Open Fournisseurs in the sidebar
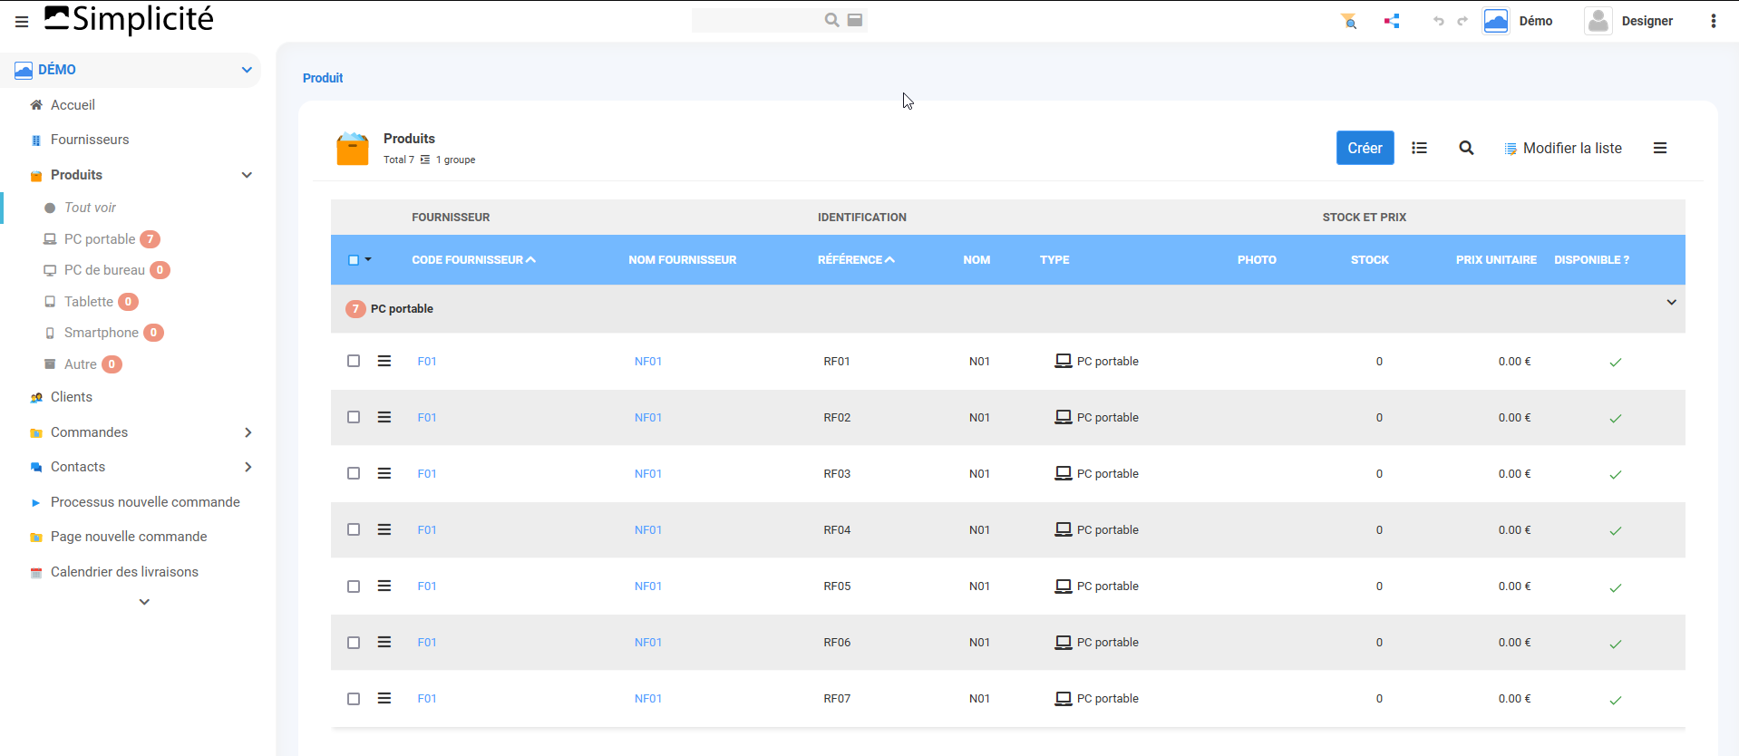Viewport: 1739px width, 756px height. click(x=90, y=140)
